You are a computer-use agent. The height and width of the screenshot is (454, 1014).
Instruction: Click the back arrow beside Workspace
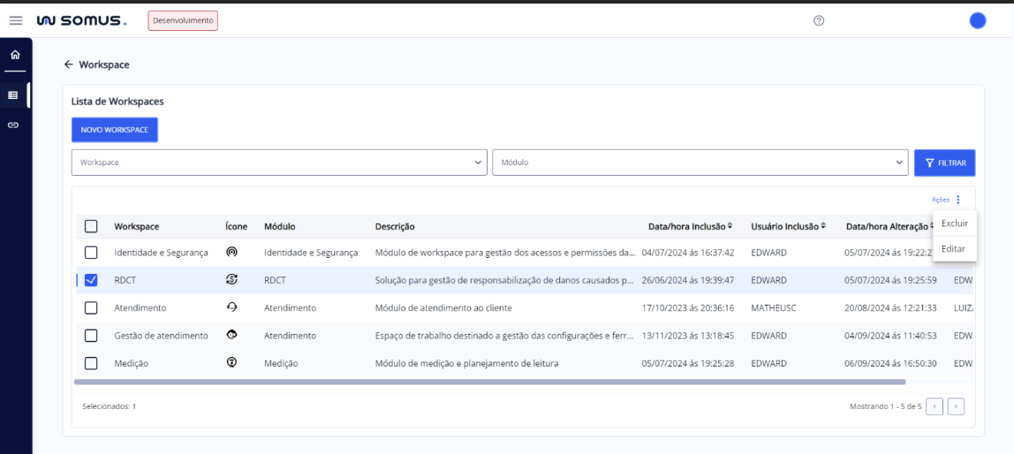click(69, 64)
